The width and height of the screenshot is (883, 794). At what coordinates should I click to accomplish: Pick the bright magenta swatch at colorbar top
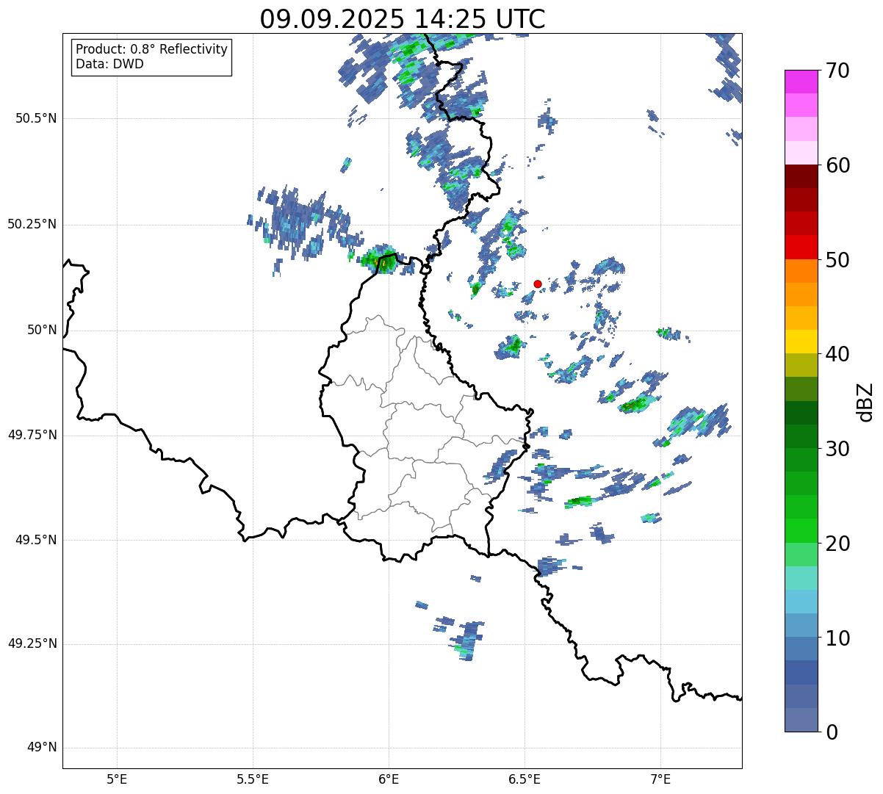click(x=801, y=82)
